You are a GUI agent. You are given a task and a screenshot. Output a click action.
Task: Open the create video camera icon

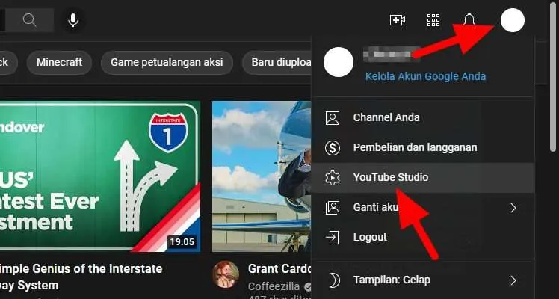point(398,20)
